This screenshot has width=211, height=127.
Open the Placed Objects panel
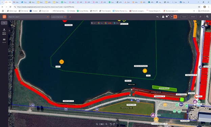point(4,32)
